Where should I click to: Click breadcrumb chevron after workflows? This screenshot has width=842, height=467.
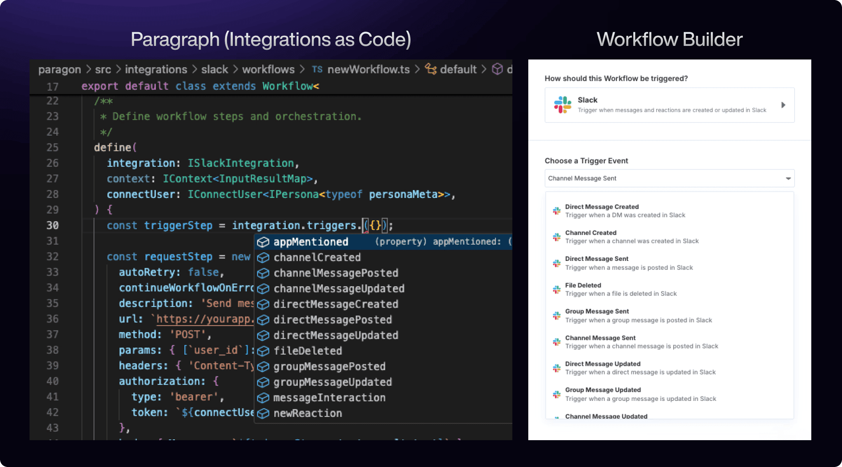tap(302, 69)
